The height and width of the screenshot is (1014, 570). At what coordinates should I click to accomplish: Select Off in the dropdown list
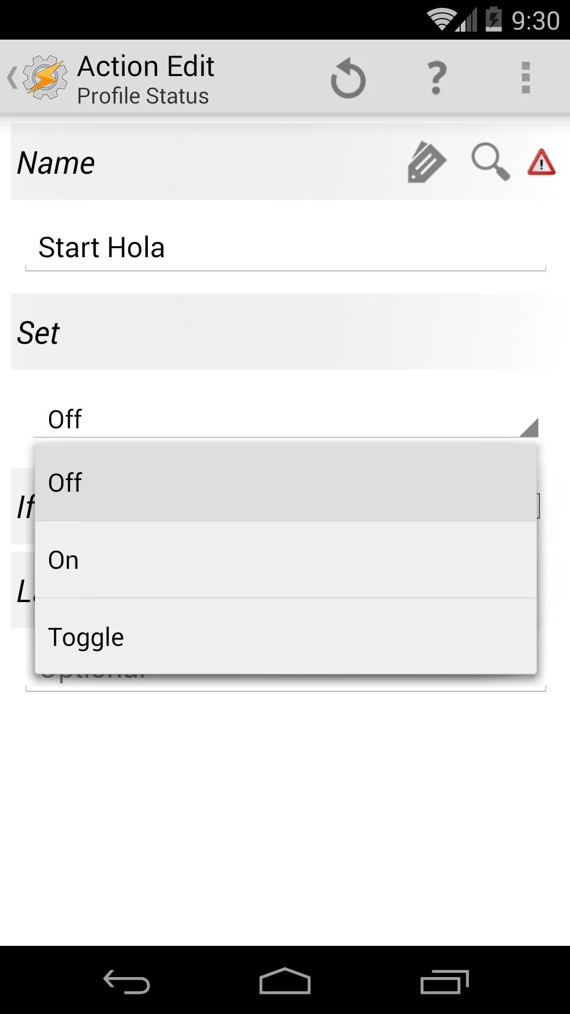286,483
